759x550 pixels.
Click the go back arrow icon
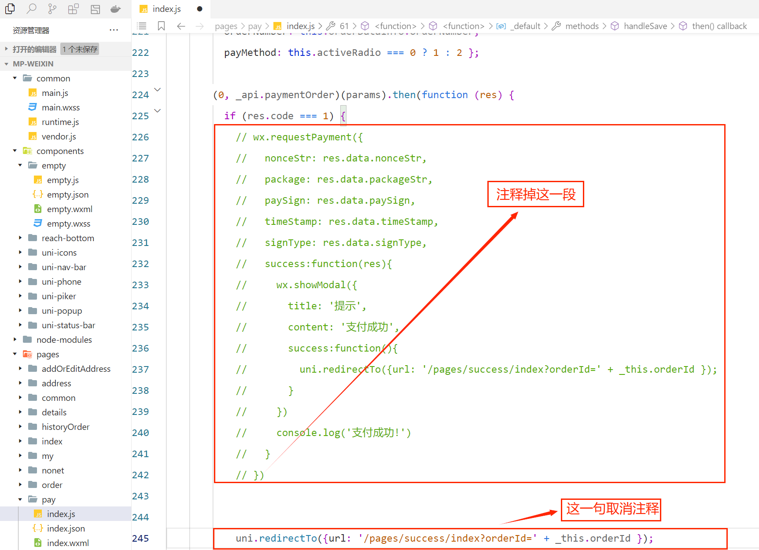181,26
